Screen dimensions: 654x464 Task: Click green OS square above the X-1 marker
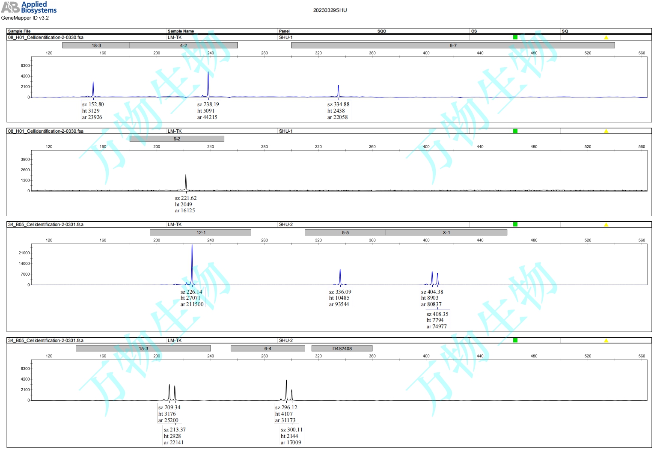point(515,224)
